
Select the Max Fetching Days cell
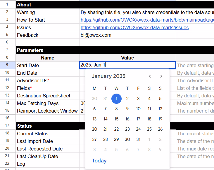[47, 103]
